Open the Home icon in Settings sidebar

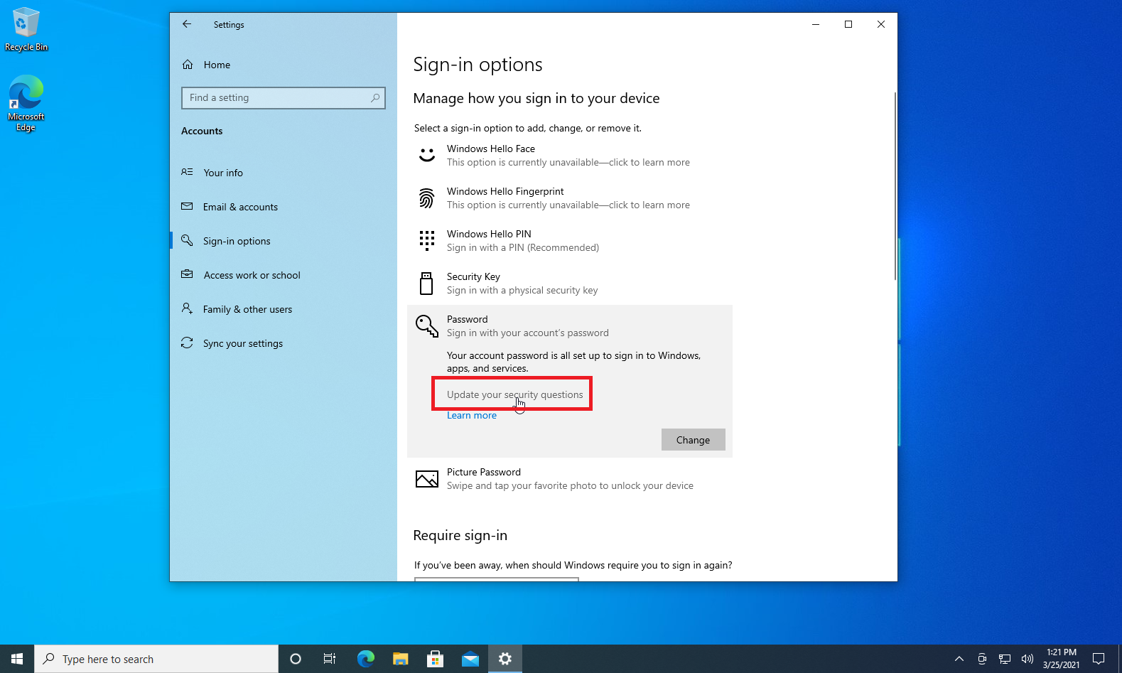188,65
